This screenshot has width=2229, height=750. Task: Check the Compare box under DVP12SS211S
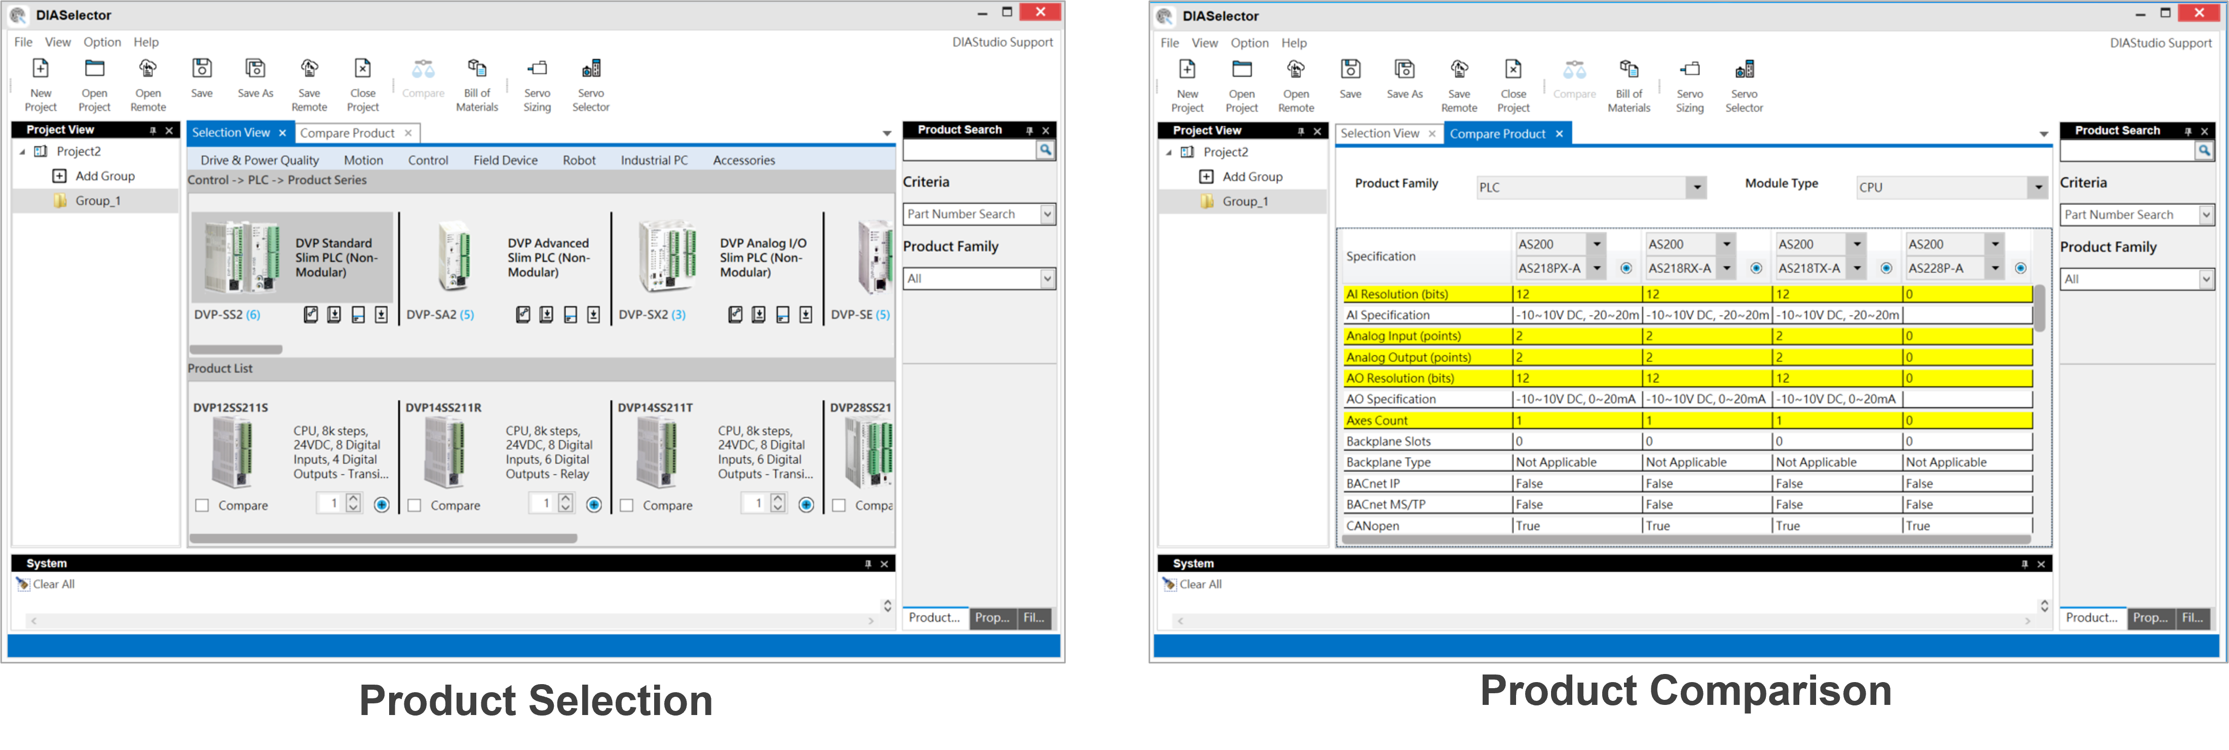point(203,505)
